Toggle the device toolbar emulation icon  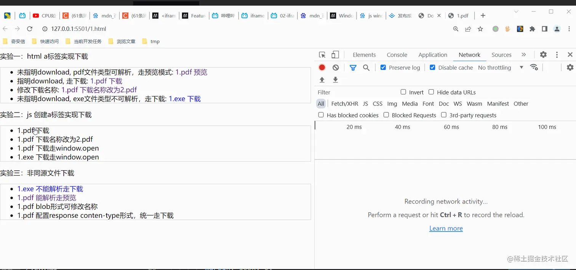click(x=334, y=55)
